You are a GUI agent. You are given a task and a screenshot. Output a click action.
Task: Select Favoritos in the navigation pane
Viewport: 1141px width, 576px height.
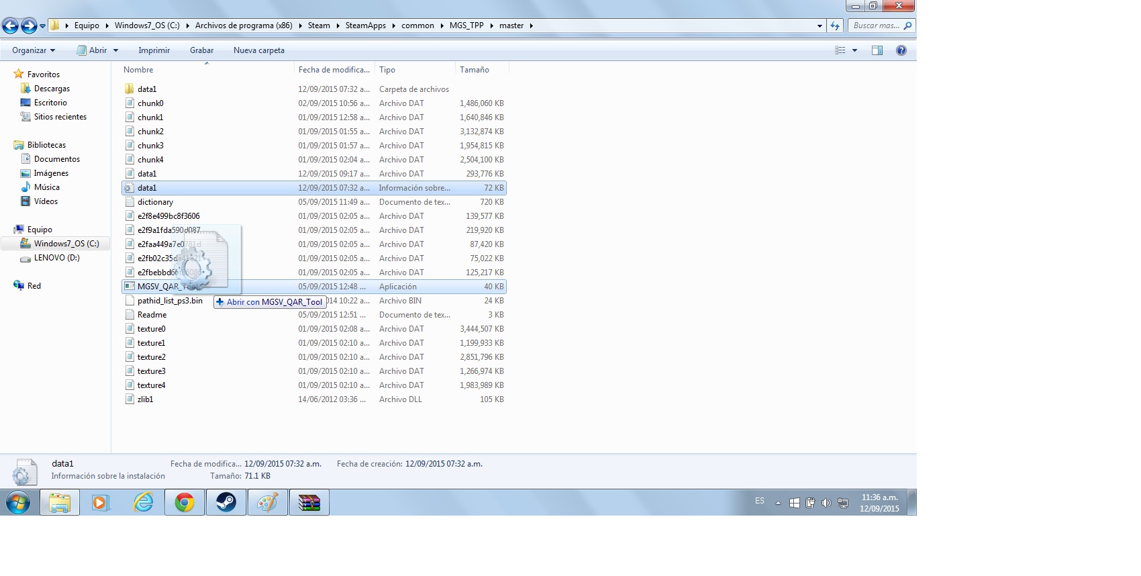(x=44, y=75)
